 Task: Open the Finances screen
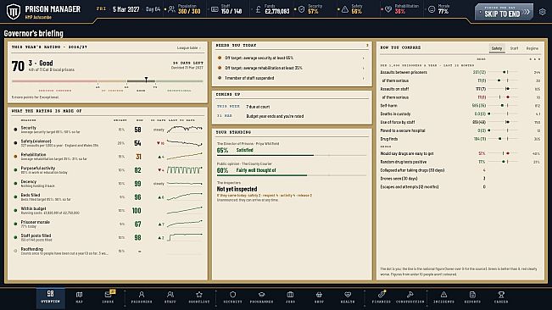382,297
